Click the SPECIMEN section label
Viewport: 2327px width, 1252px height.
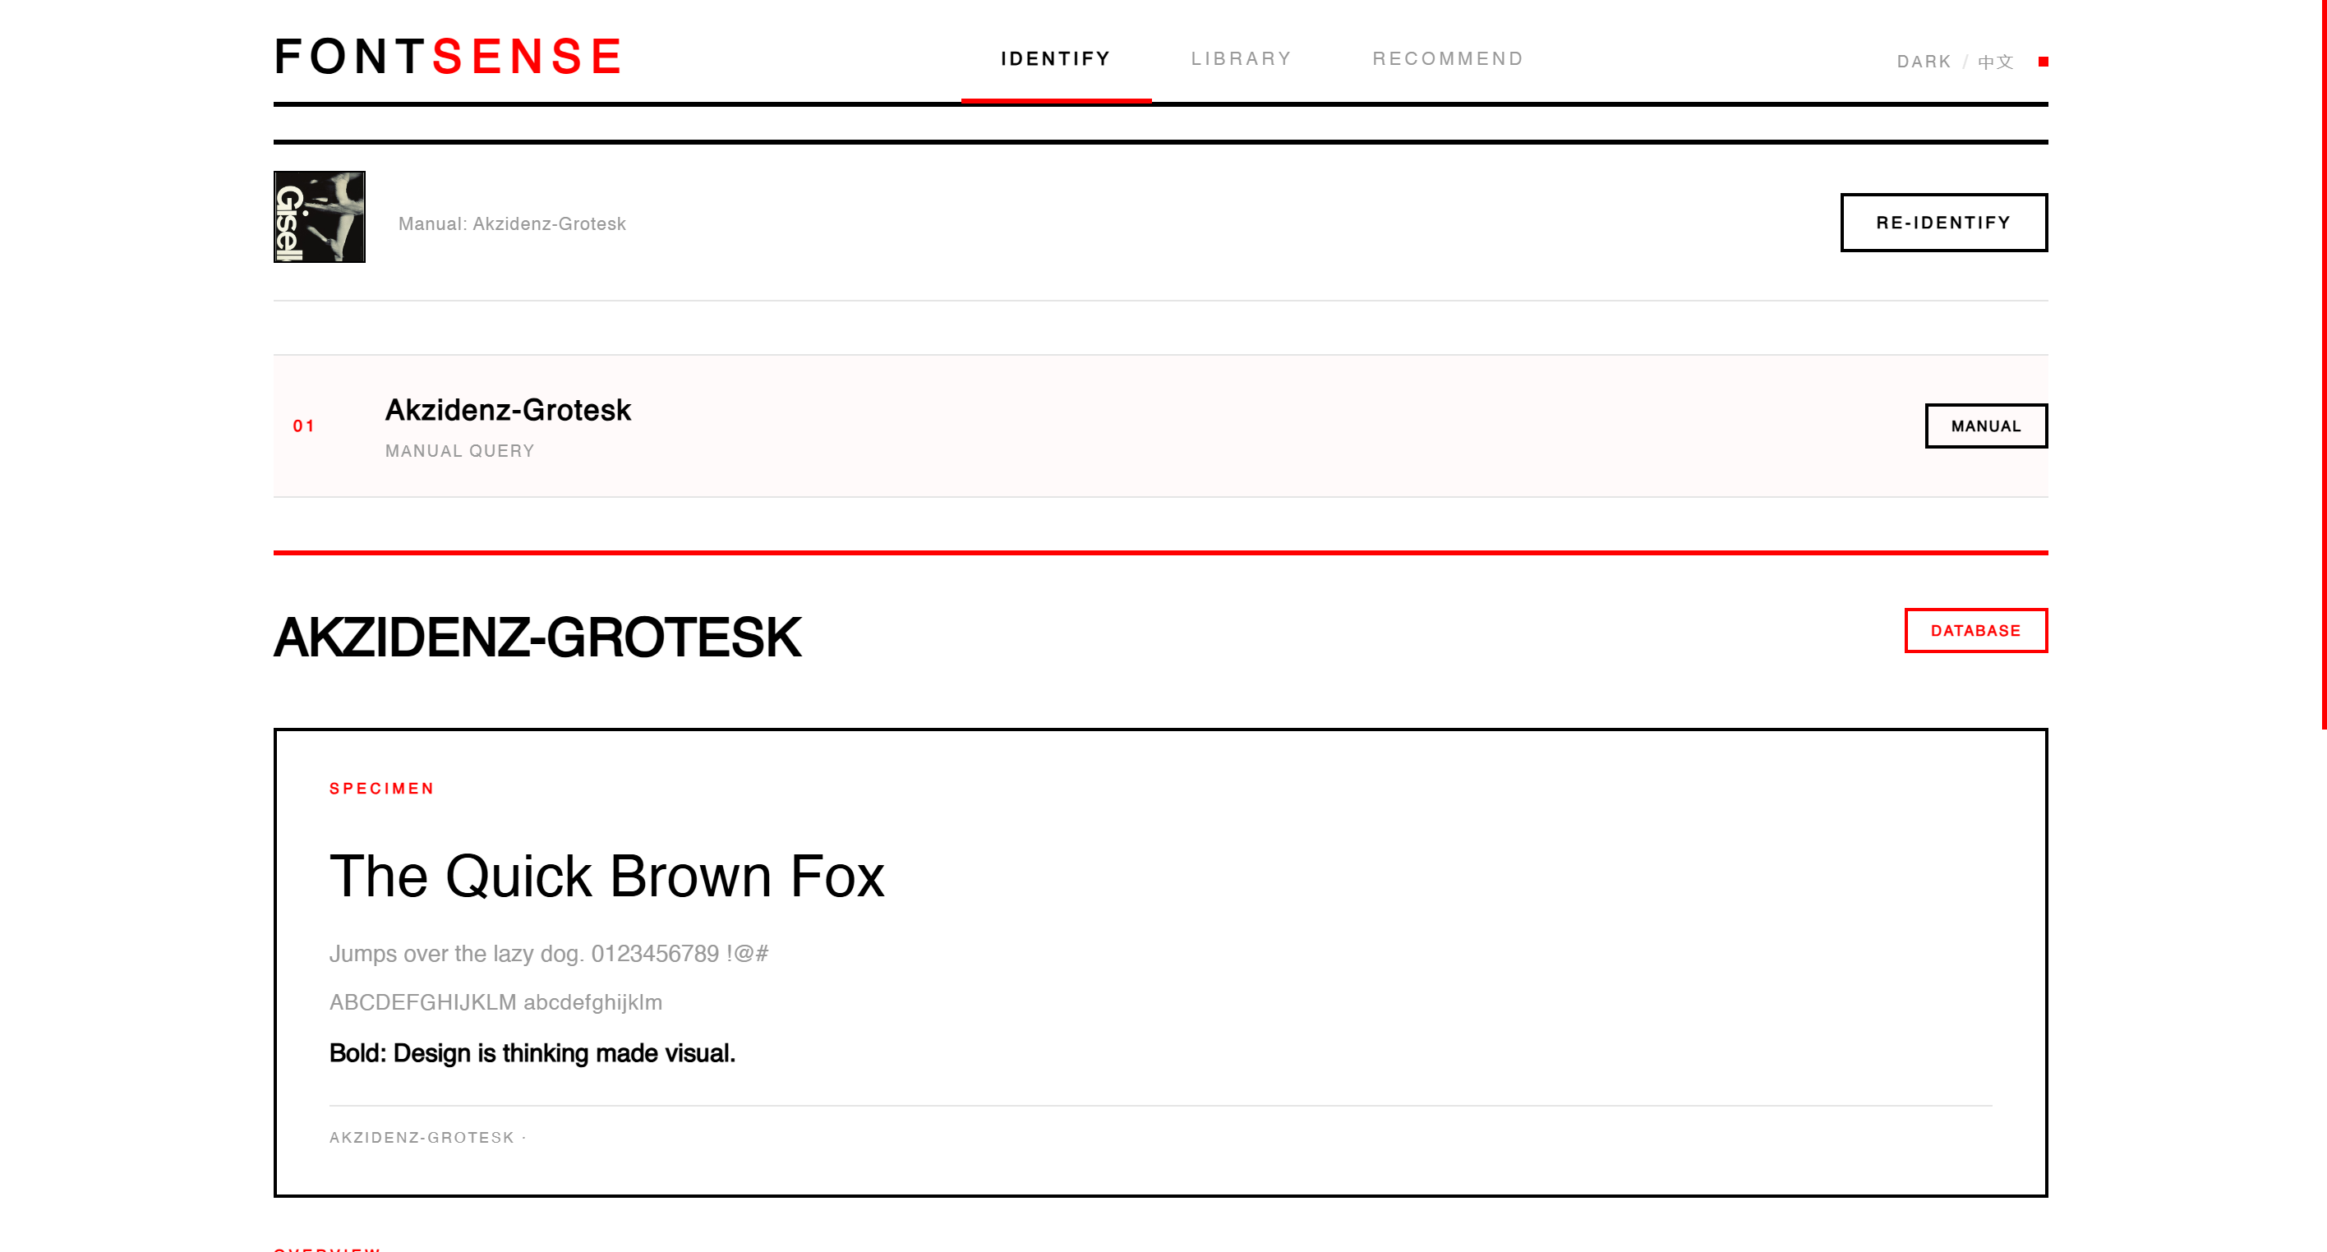point(381,789)
